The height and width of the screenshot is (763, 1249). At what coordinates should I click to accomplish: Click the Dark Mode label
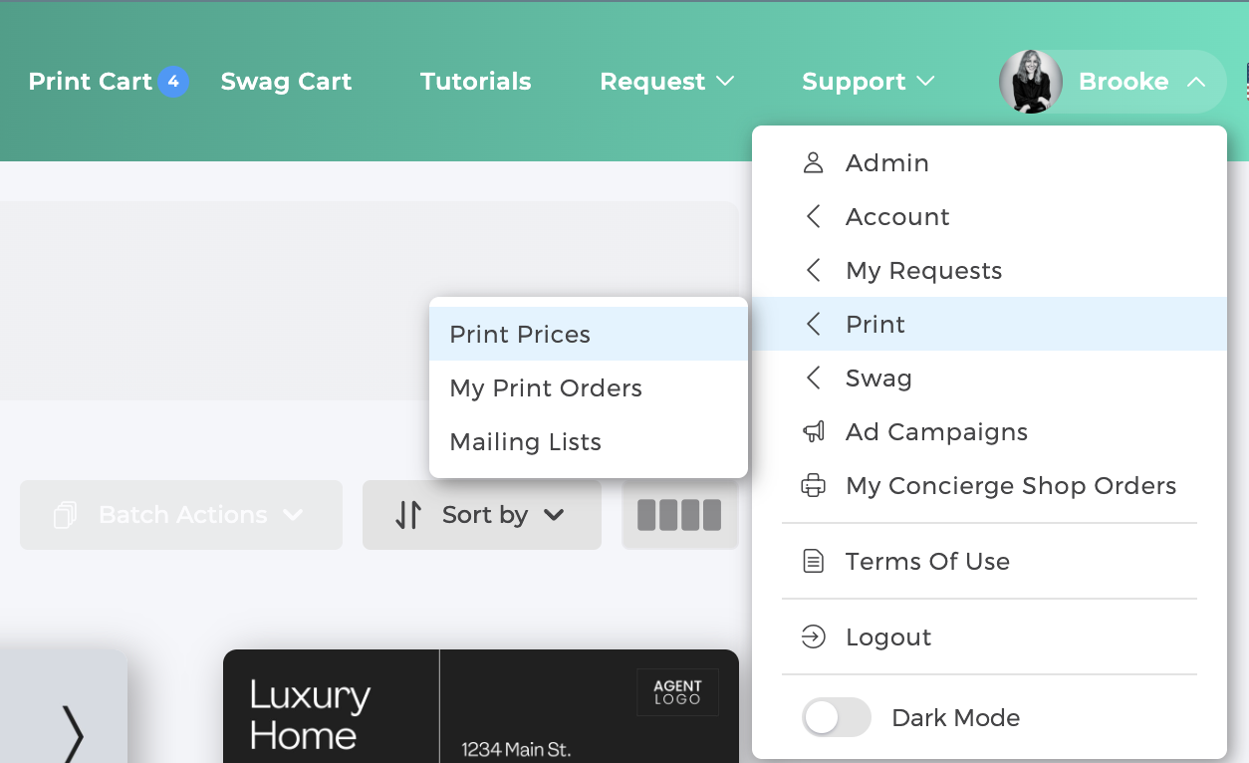click(955, 718)
